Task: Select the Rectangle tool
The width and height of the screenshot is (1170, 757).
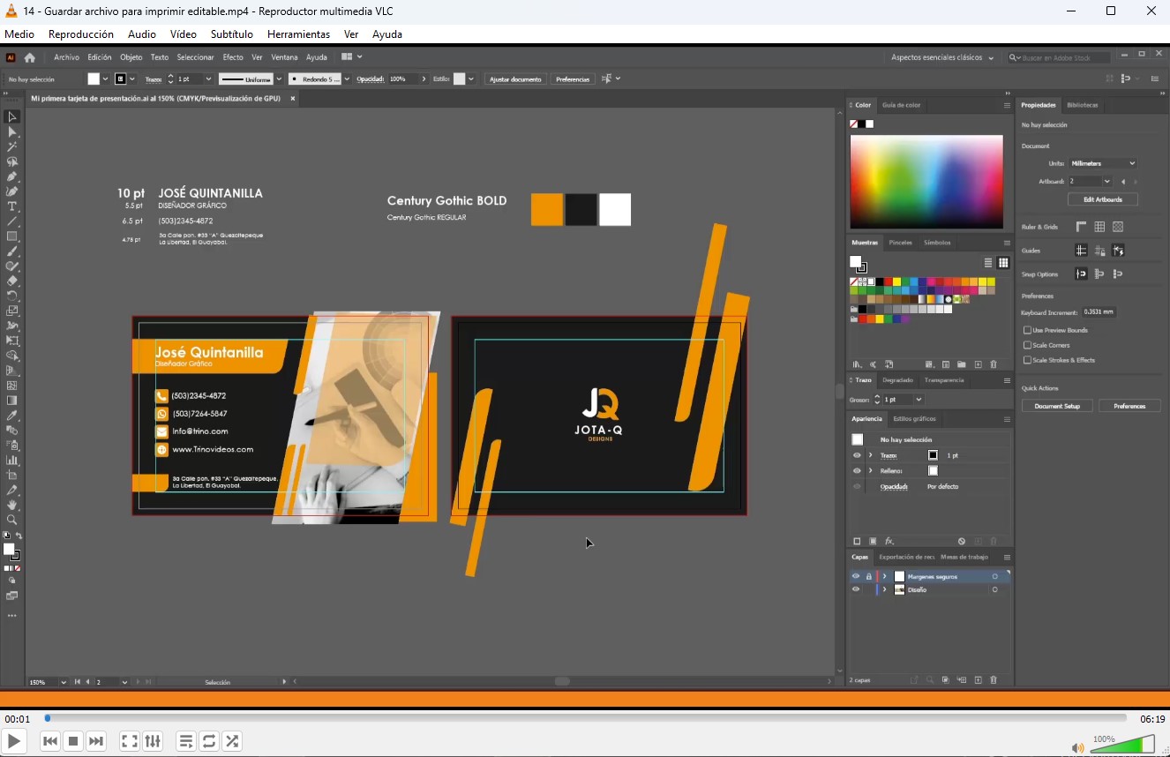Action: (x=12, y=236)
